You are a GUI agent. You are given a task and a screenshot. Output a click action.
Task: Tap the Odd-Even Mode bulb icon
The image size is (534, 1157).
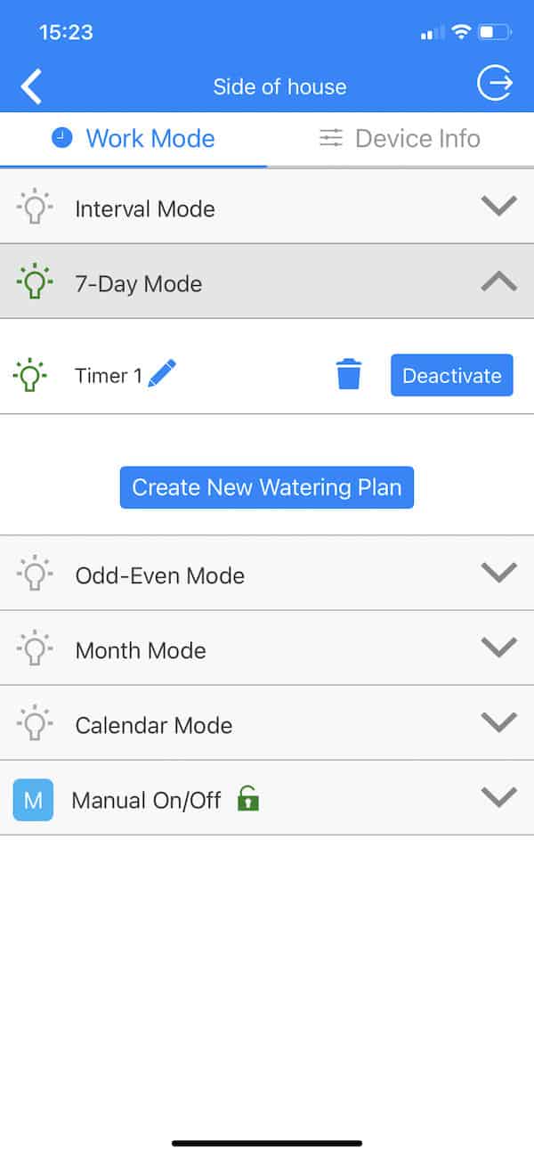click(34, 574)
